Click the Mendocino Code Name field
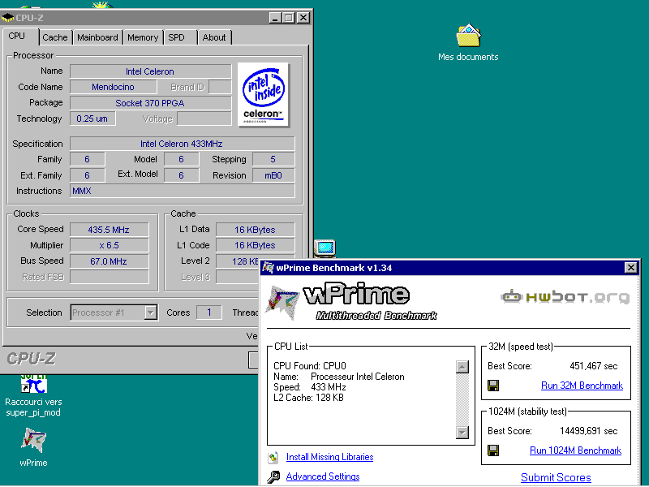This screenshot has height=487, width=649. coord(113,87)
